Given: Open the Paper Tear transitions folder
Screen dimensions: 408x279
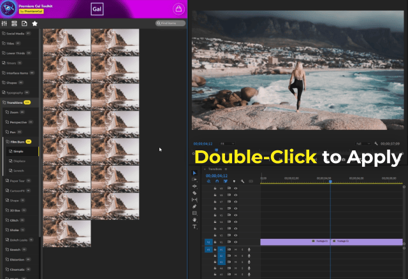Looking at the screenshot, I should coord(21,181).
